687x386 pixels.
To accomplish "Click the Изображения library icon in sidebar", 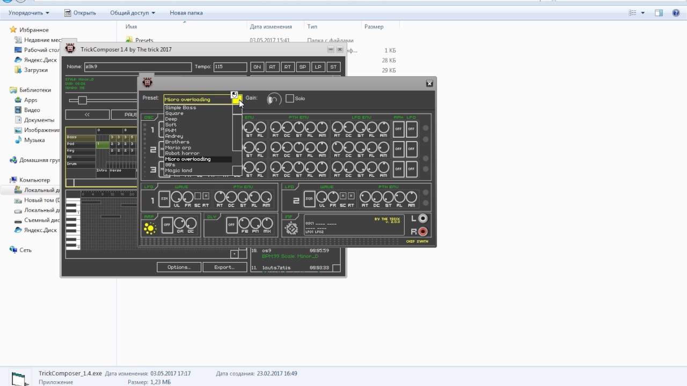I will coord(18,130).
